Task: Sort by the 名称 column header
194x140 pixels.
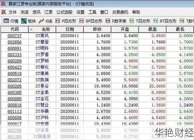Action: [x=42, y=29]
